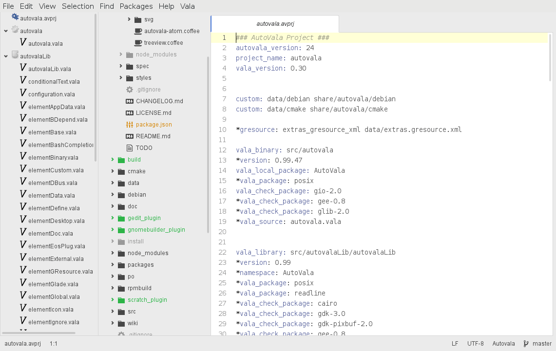This screenshot has height=351, width=556.
Task: Select the autovala.avprj editor tab
Action: pyautogui.click(x=275, y=23)
